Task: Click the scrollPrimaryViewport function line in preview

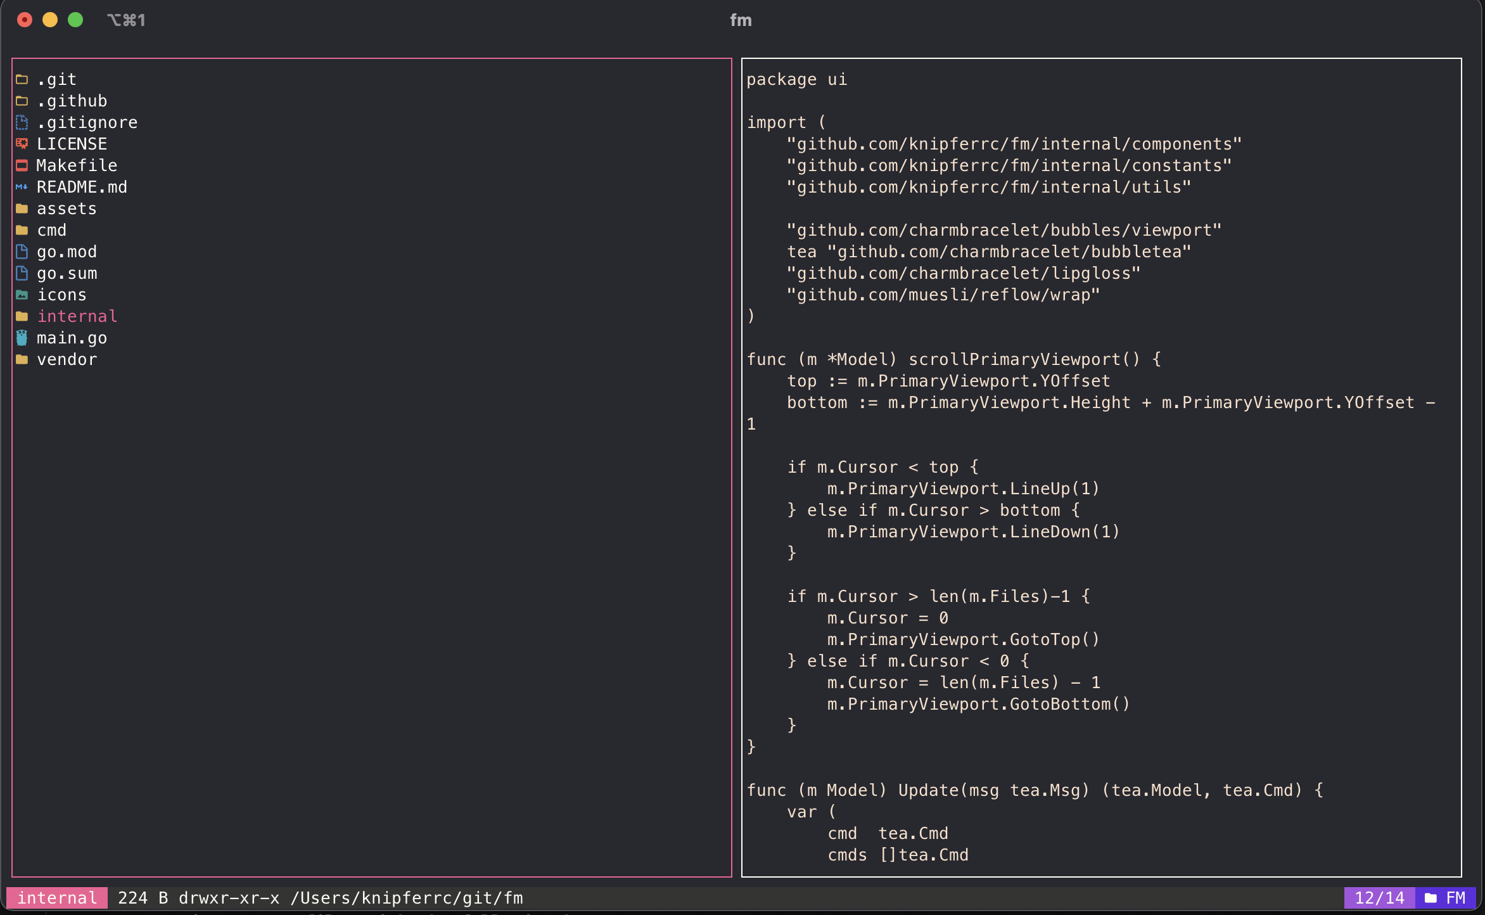Action: (953, 359)
